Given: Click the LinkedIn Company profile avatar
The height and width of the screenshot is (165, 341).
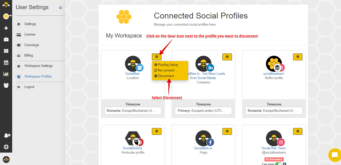Looking at the screenshot, I should tap(204, 64).
